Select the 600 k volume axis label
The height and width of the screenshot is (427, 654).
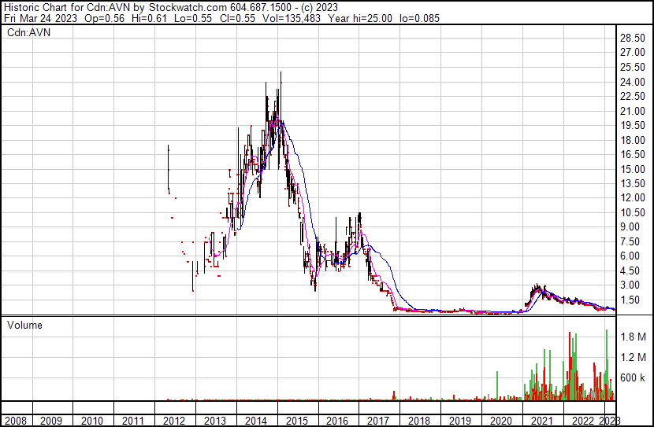pos(633,377)
